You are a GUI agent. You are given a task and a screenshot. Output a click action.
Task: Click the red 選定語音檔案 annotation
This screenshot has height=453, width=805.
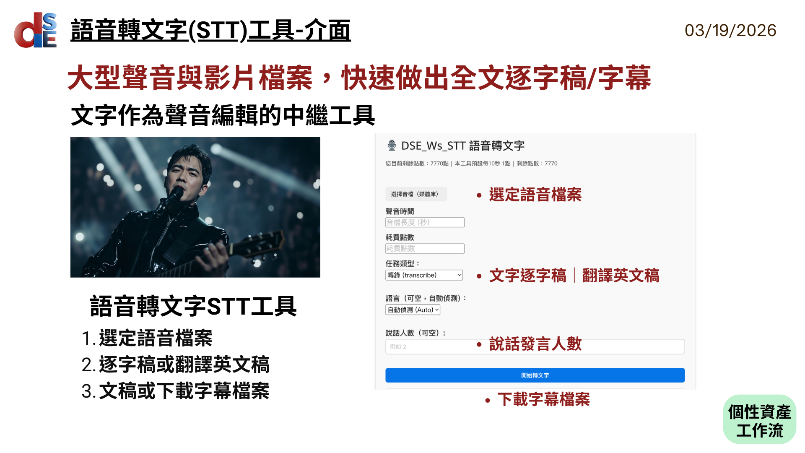click(x=535, y=195)
